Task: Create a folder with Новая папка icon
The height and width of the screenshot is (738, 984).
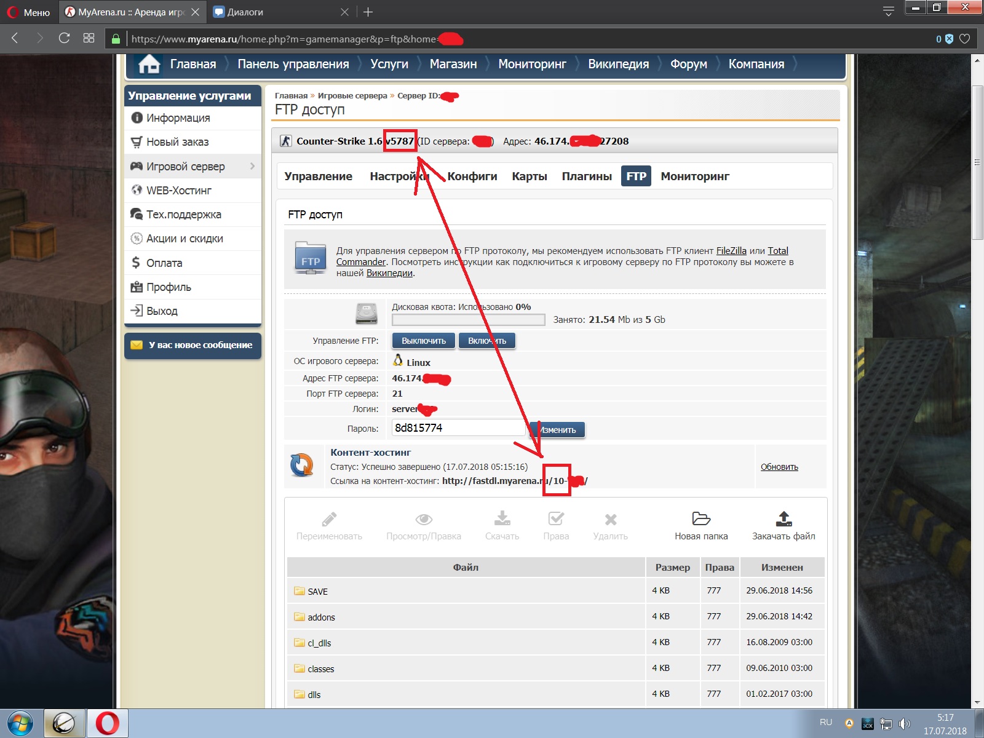Action: tap(701, 518)
